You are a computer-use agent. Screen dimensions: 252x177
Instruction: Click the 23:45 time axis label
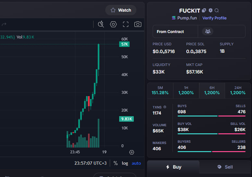tap(75, 152)
